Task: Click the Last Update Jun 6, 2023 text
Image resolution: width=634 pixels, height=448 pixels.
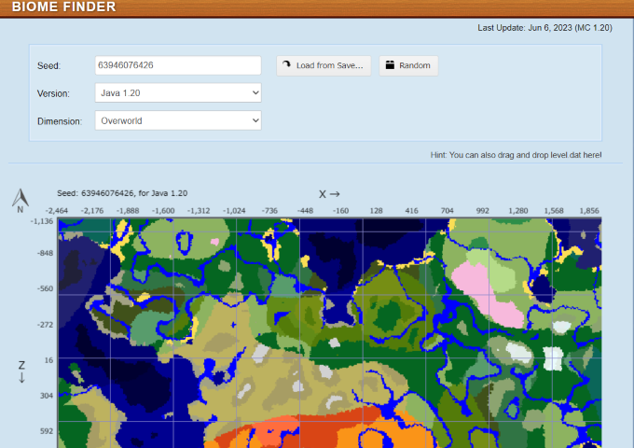Action: (x=544, y=28)
